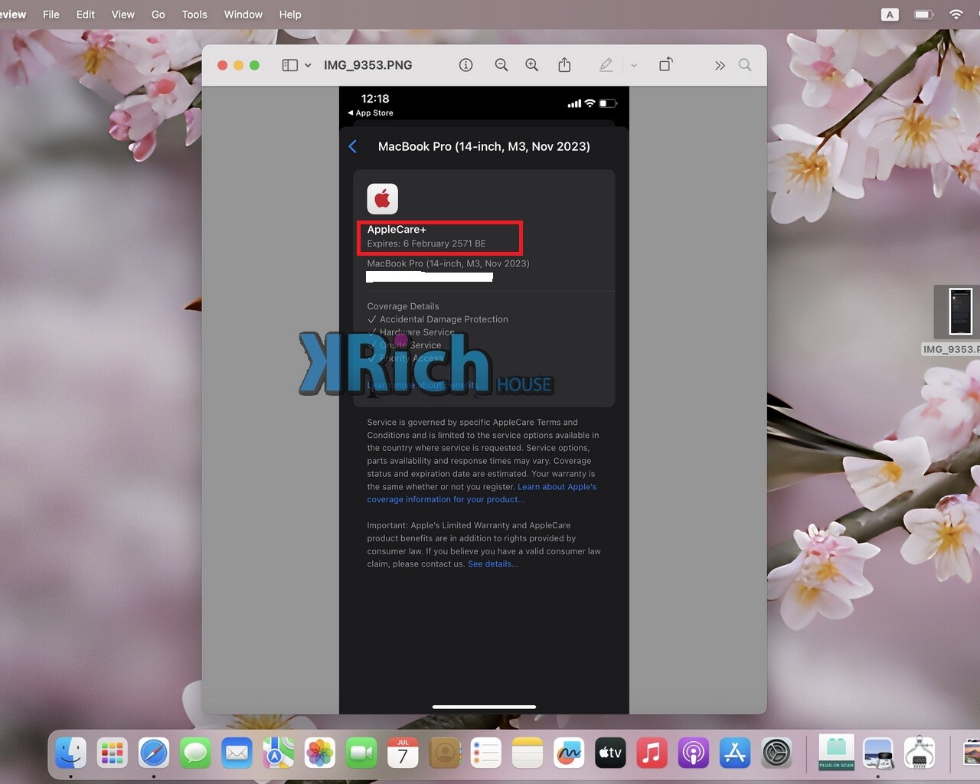Rotate the image with the toolbar icon
The height and width of the screenshot is (784, 980).
pos(666,65)
